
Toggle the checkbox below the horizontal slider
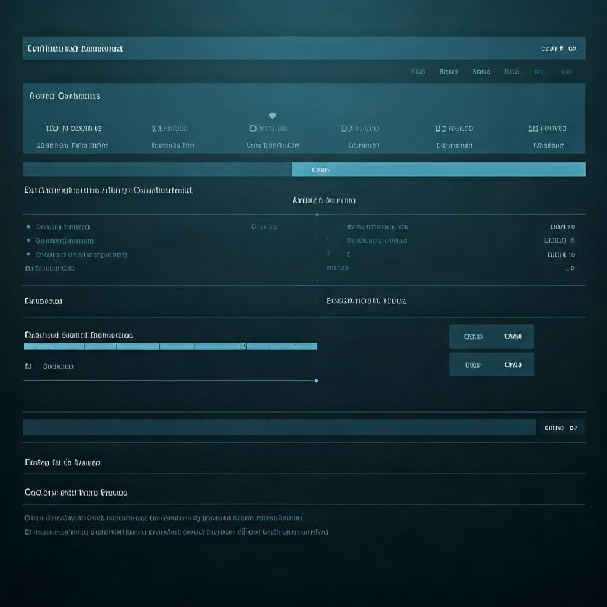coord(28,366)
